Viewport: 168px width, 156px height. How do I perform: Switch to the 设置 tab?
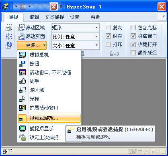tap(75, 17)
